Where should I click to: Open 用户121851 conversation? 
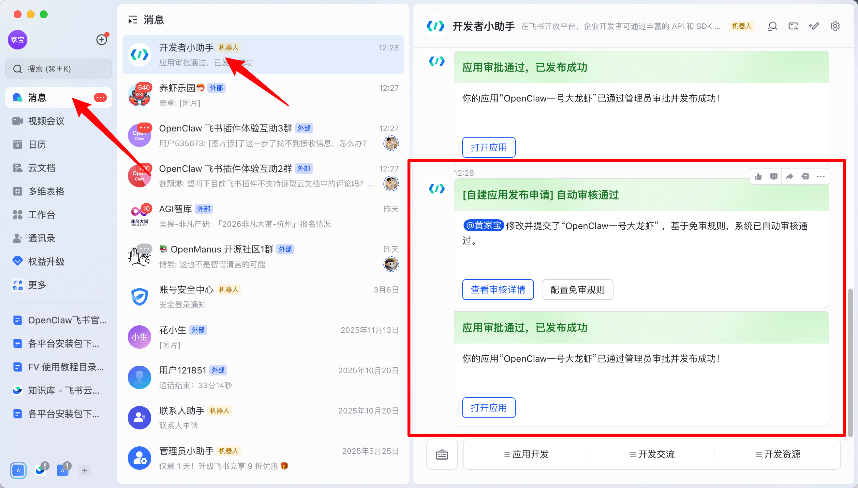click(x=263, y=377)
